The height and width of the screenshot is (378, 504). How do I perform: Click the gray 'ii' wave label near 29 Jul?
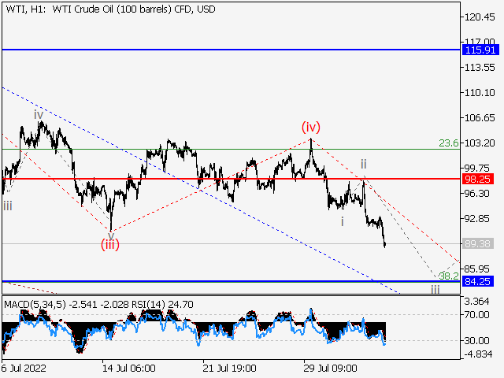(x=364, y=164)
